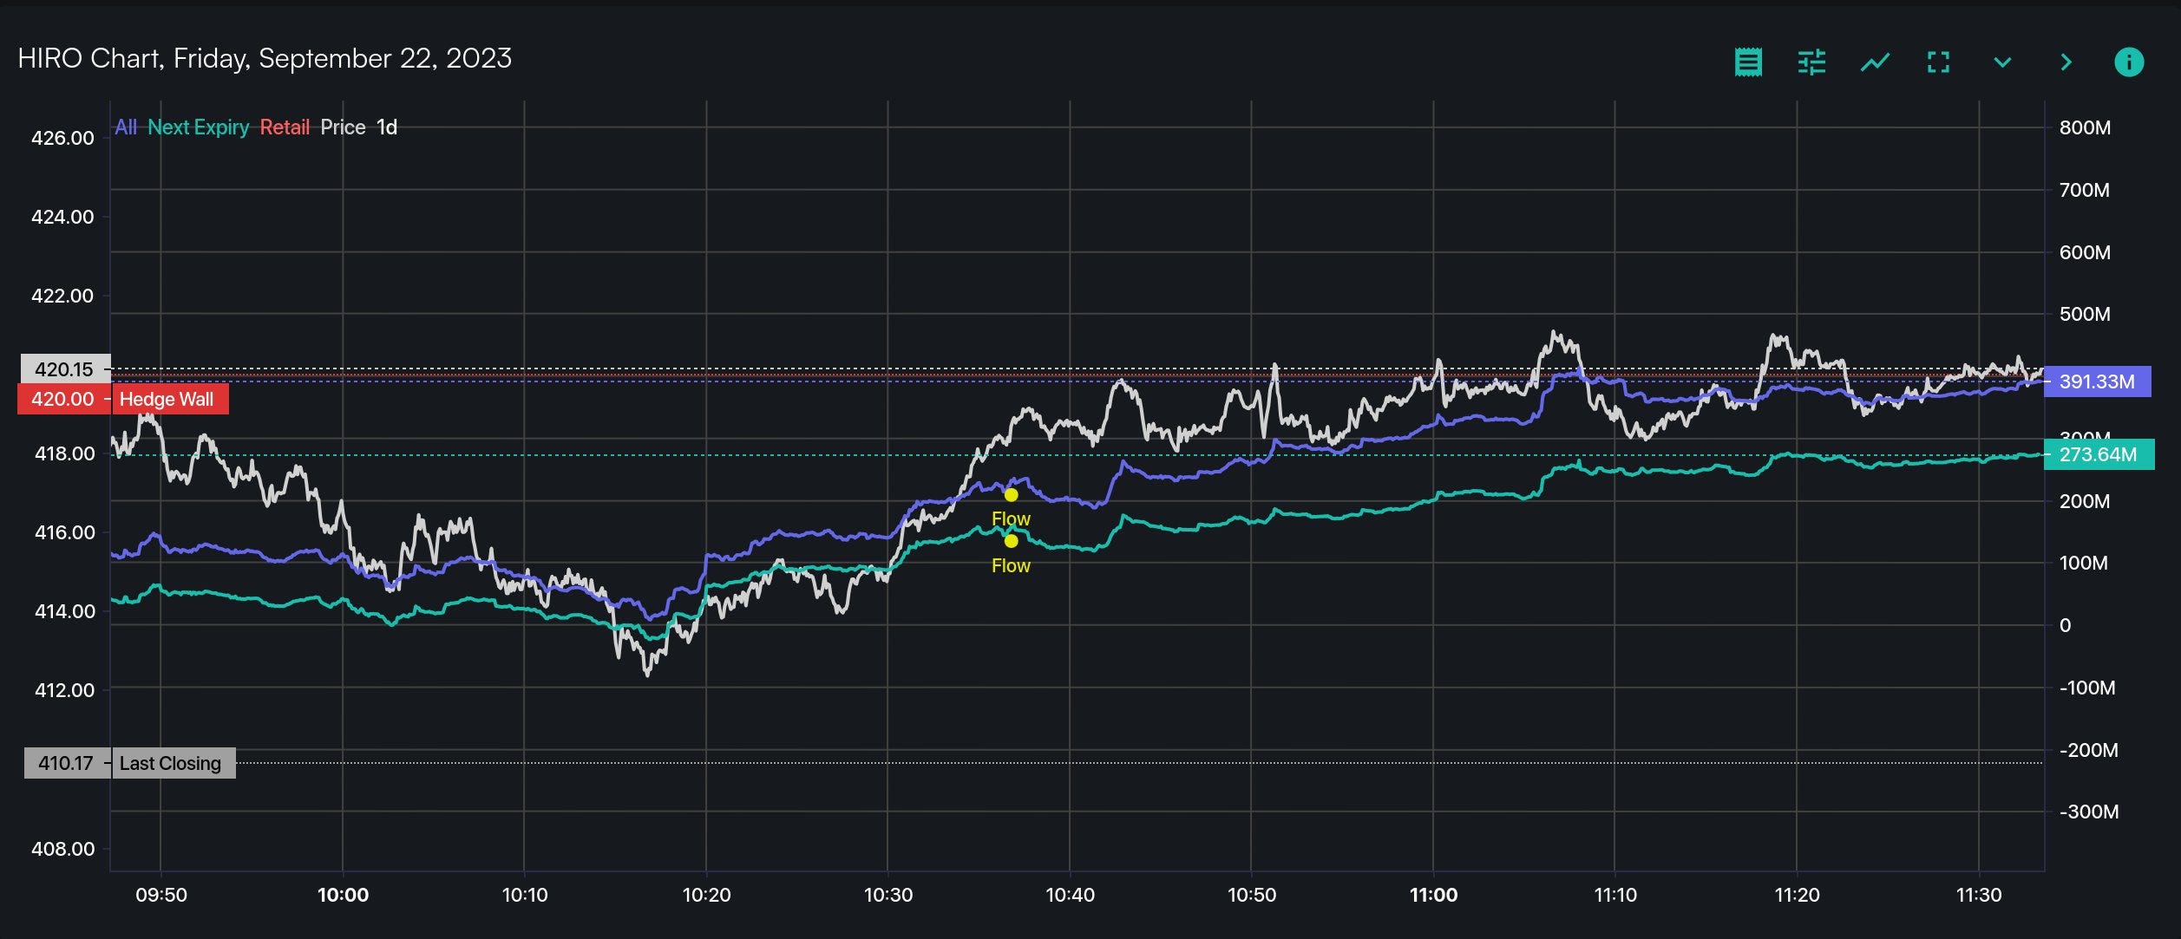Open the receipt-style trade list icon
The height and width of the screenshot is (939, 2181).
click(x=1748, y=62)
